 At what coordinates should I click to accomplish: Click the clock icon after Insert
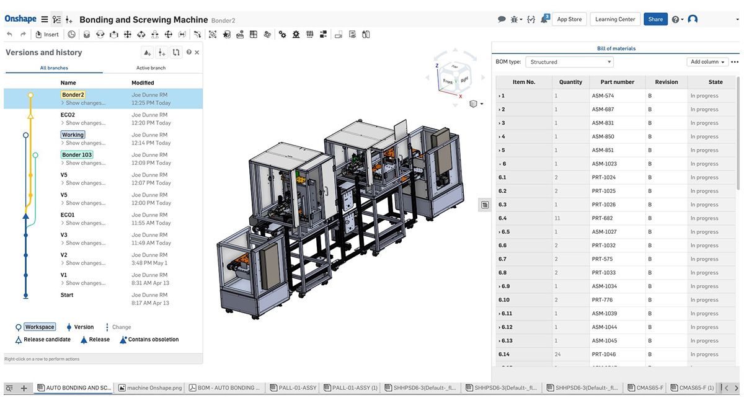(x=71, y=35)
